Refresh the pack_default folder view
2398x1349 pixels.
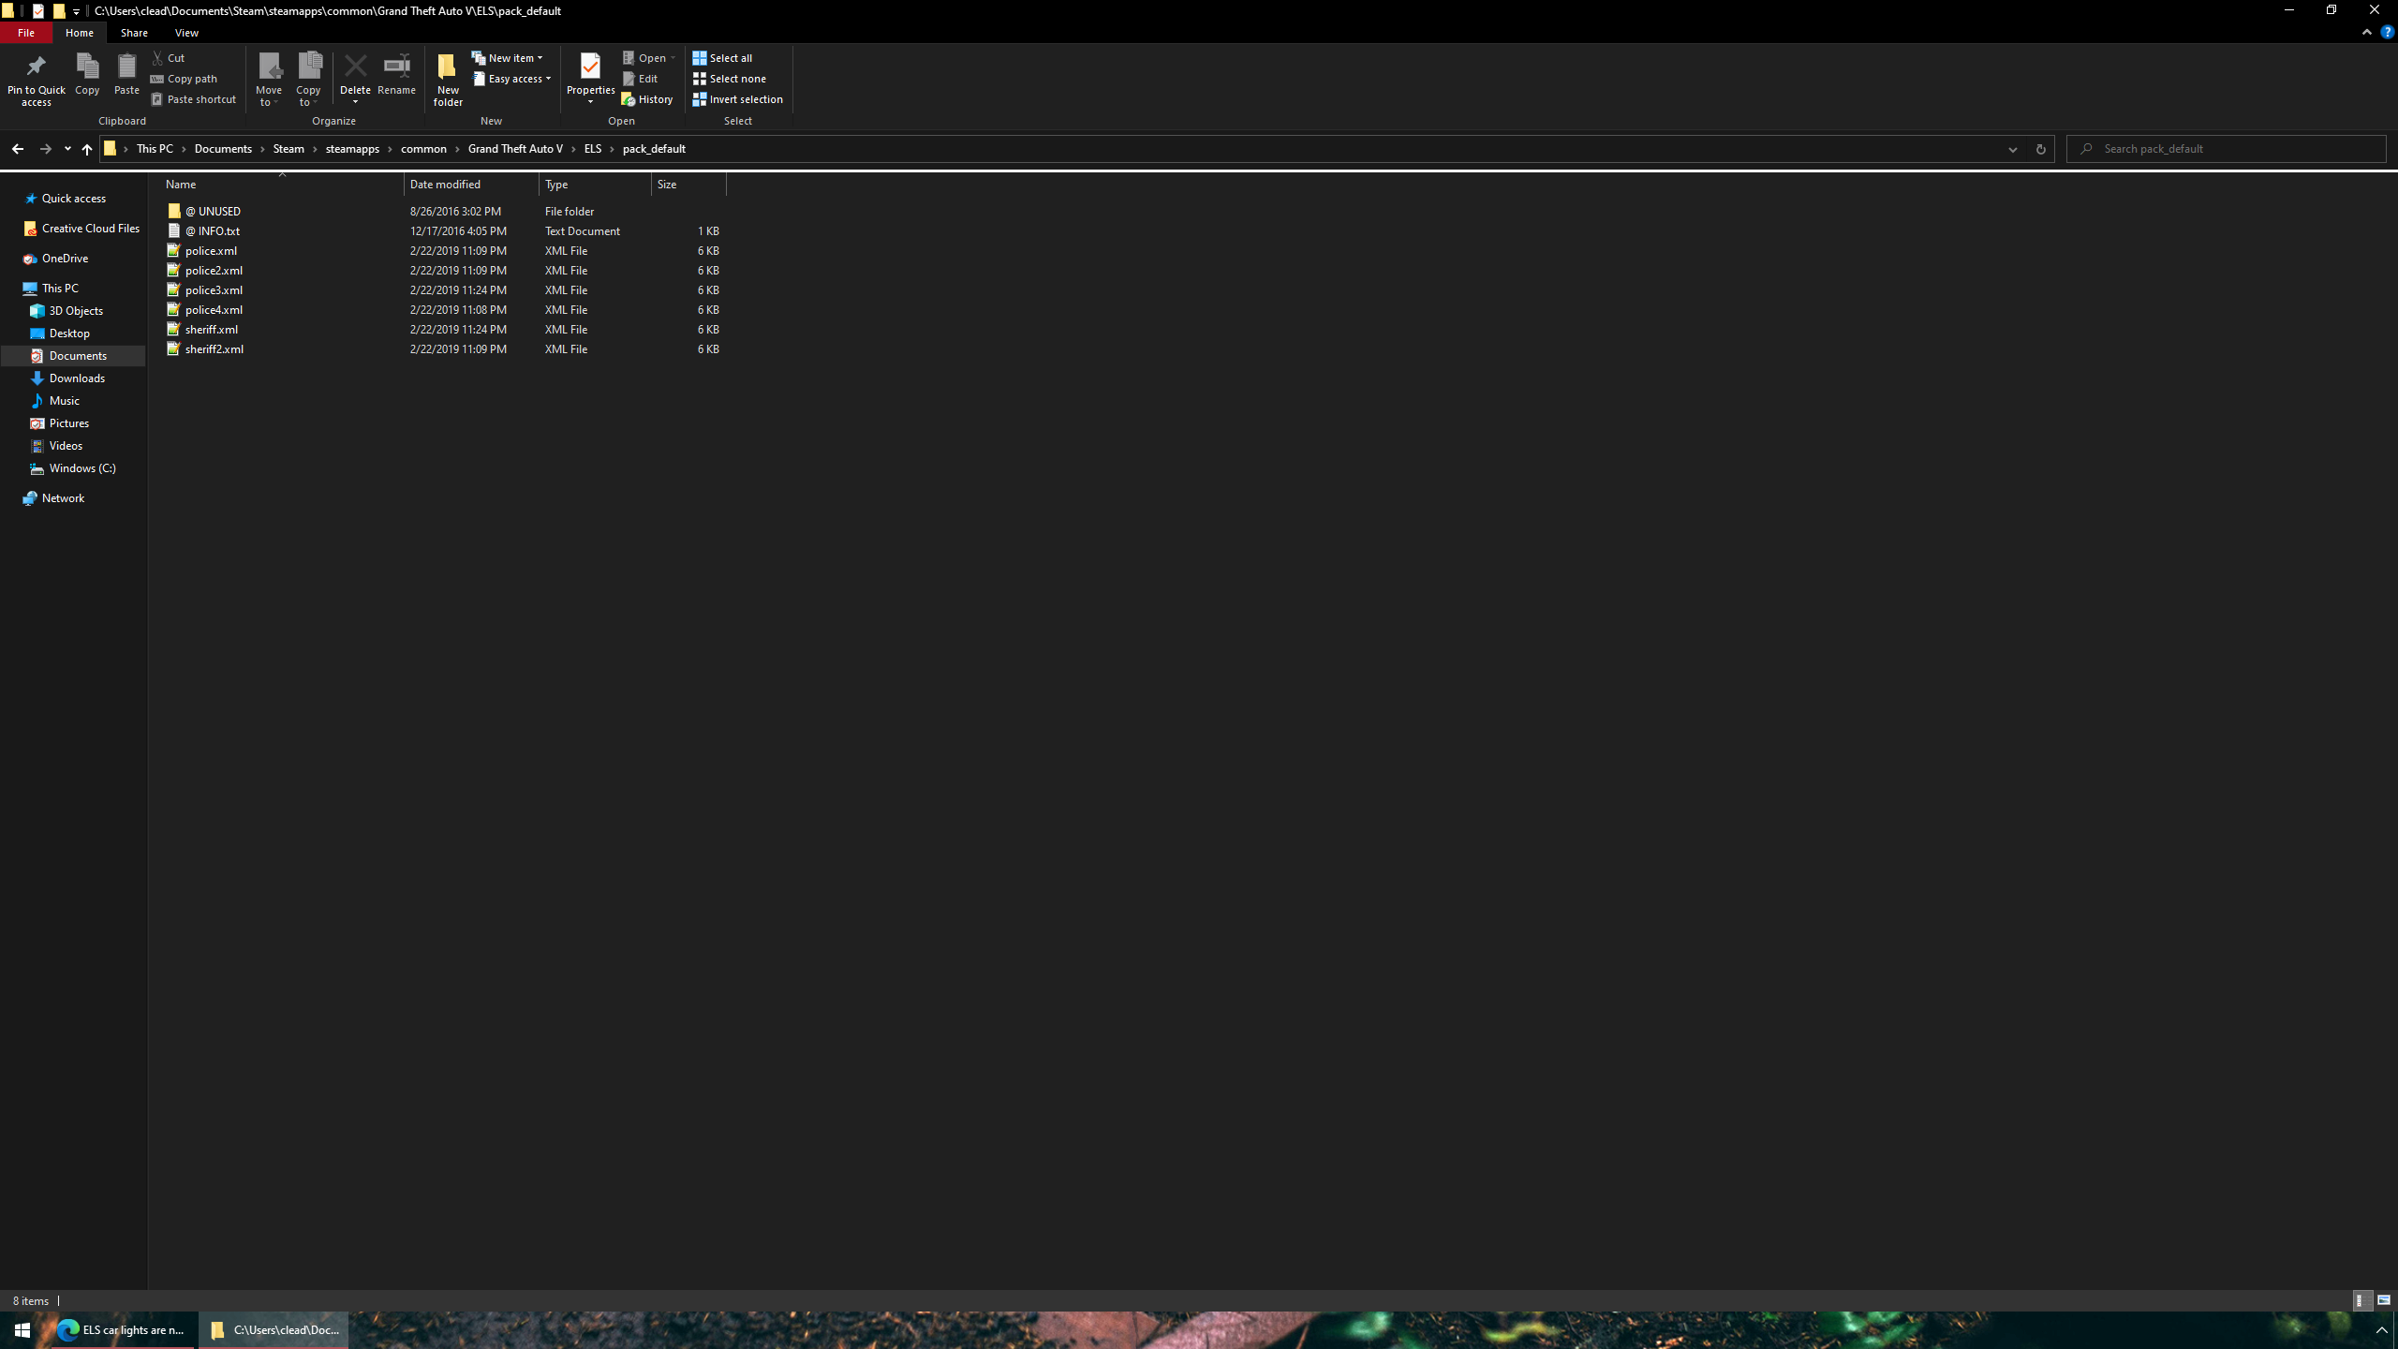[x=2040, y=149]
